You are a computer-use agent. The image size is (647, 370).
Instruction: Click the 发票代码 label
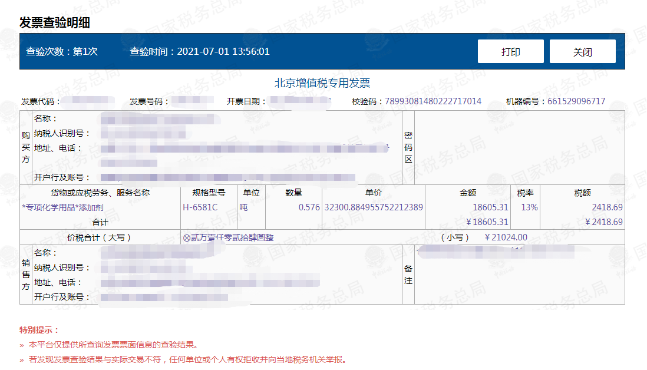[41, 101]
